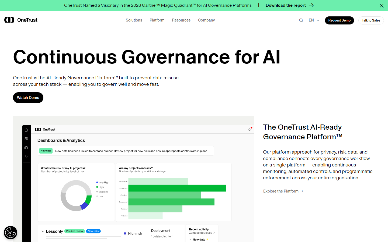Open the site search magnifier icon
The width and height of the screenshot is (388, 242).
click(301, 20)
